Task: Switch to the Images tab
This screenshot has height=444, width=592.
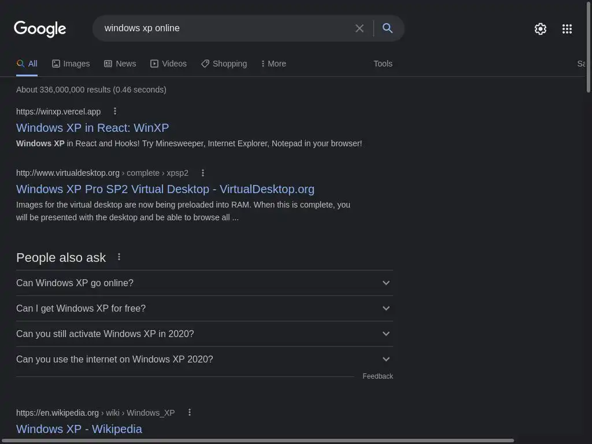Action: click(x=71, y=64)
